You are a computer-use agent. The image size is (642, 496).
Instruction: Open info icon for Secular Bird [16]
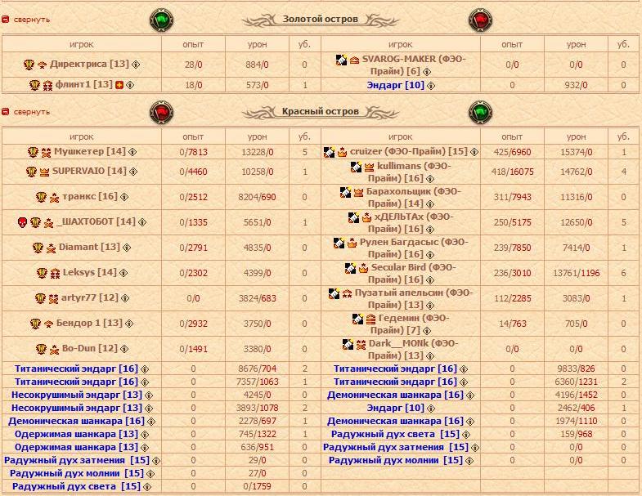(430, 280)
